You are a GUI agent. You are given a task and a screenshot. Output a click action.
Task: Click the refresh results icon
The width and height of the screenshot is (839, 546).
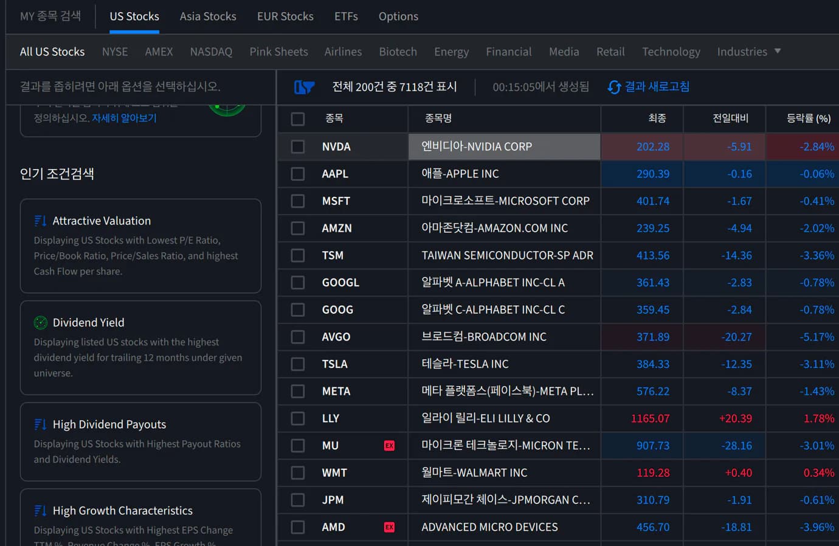point(614,87)
